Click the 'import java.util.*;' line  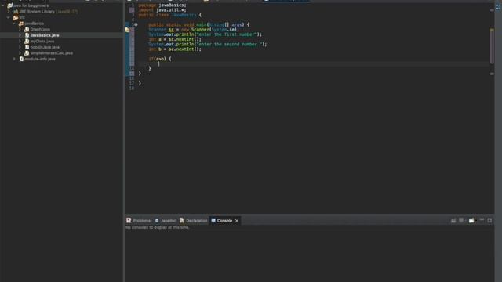[x=162, y=10]
